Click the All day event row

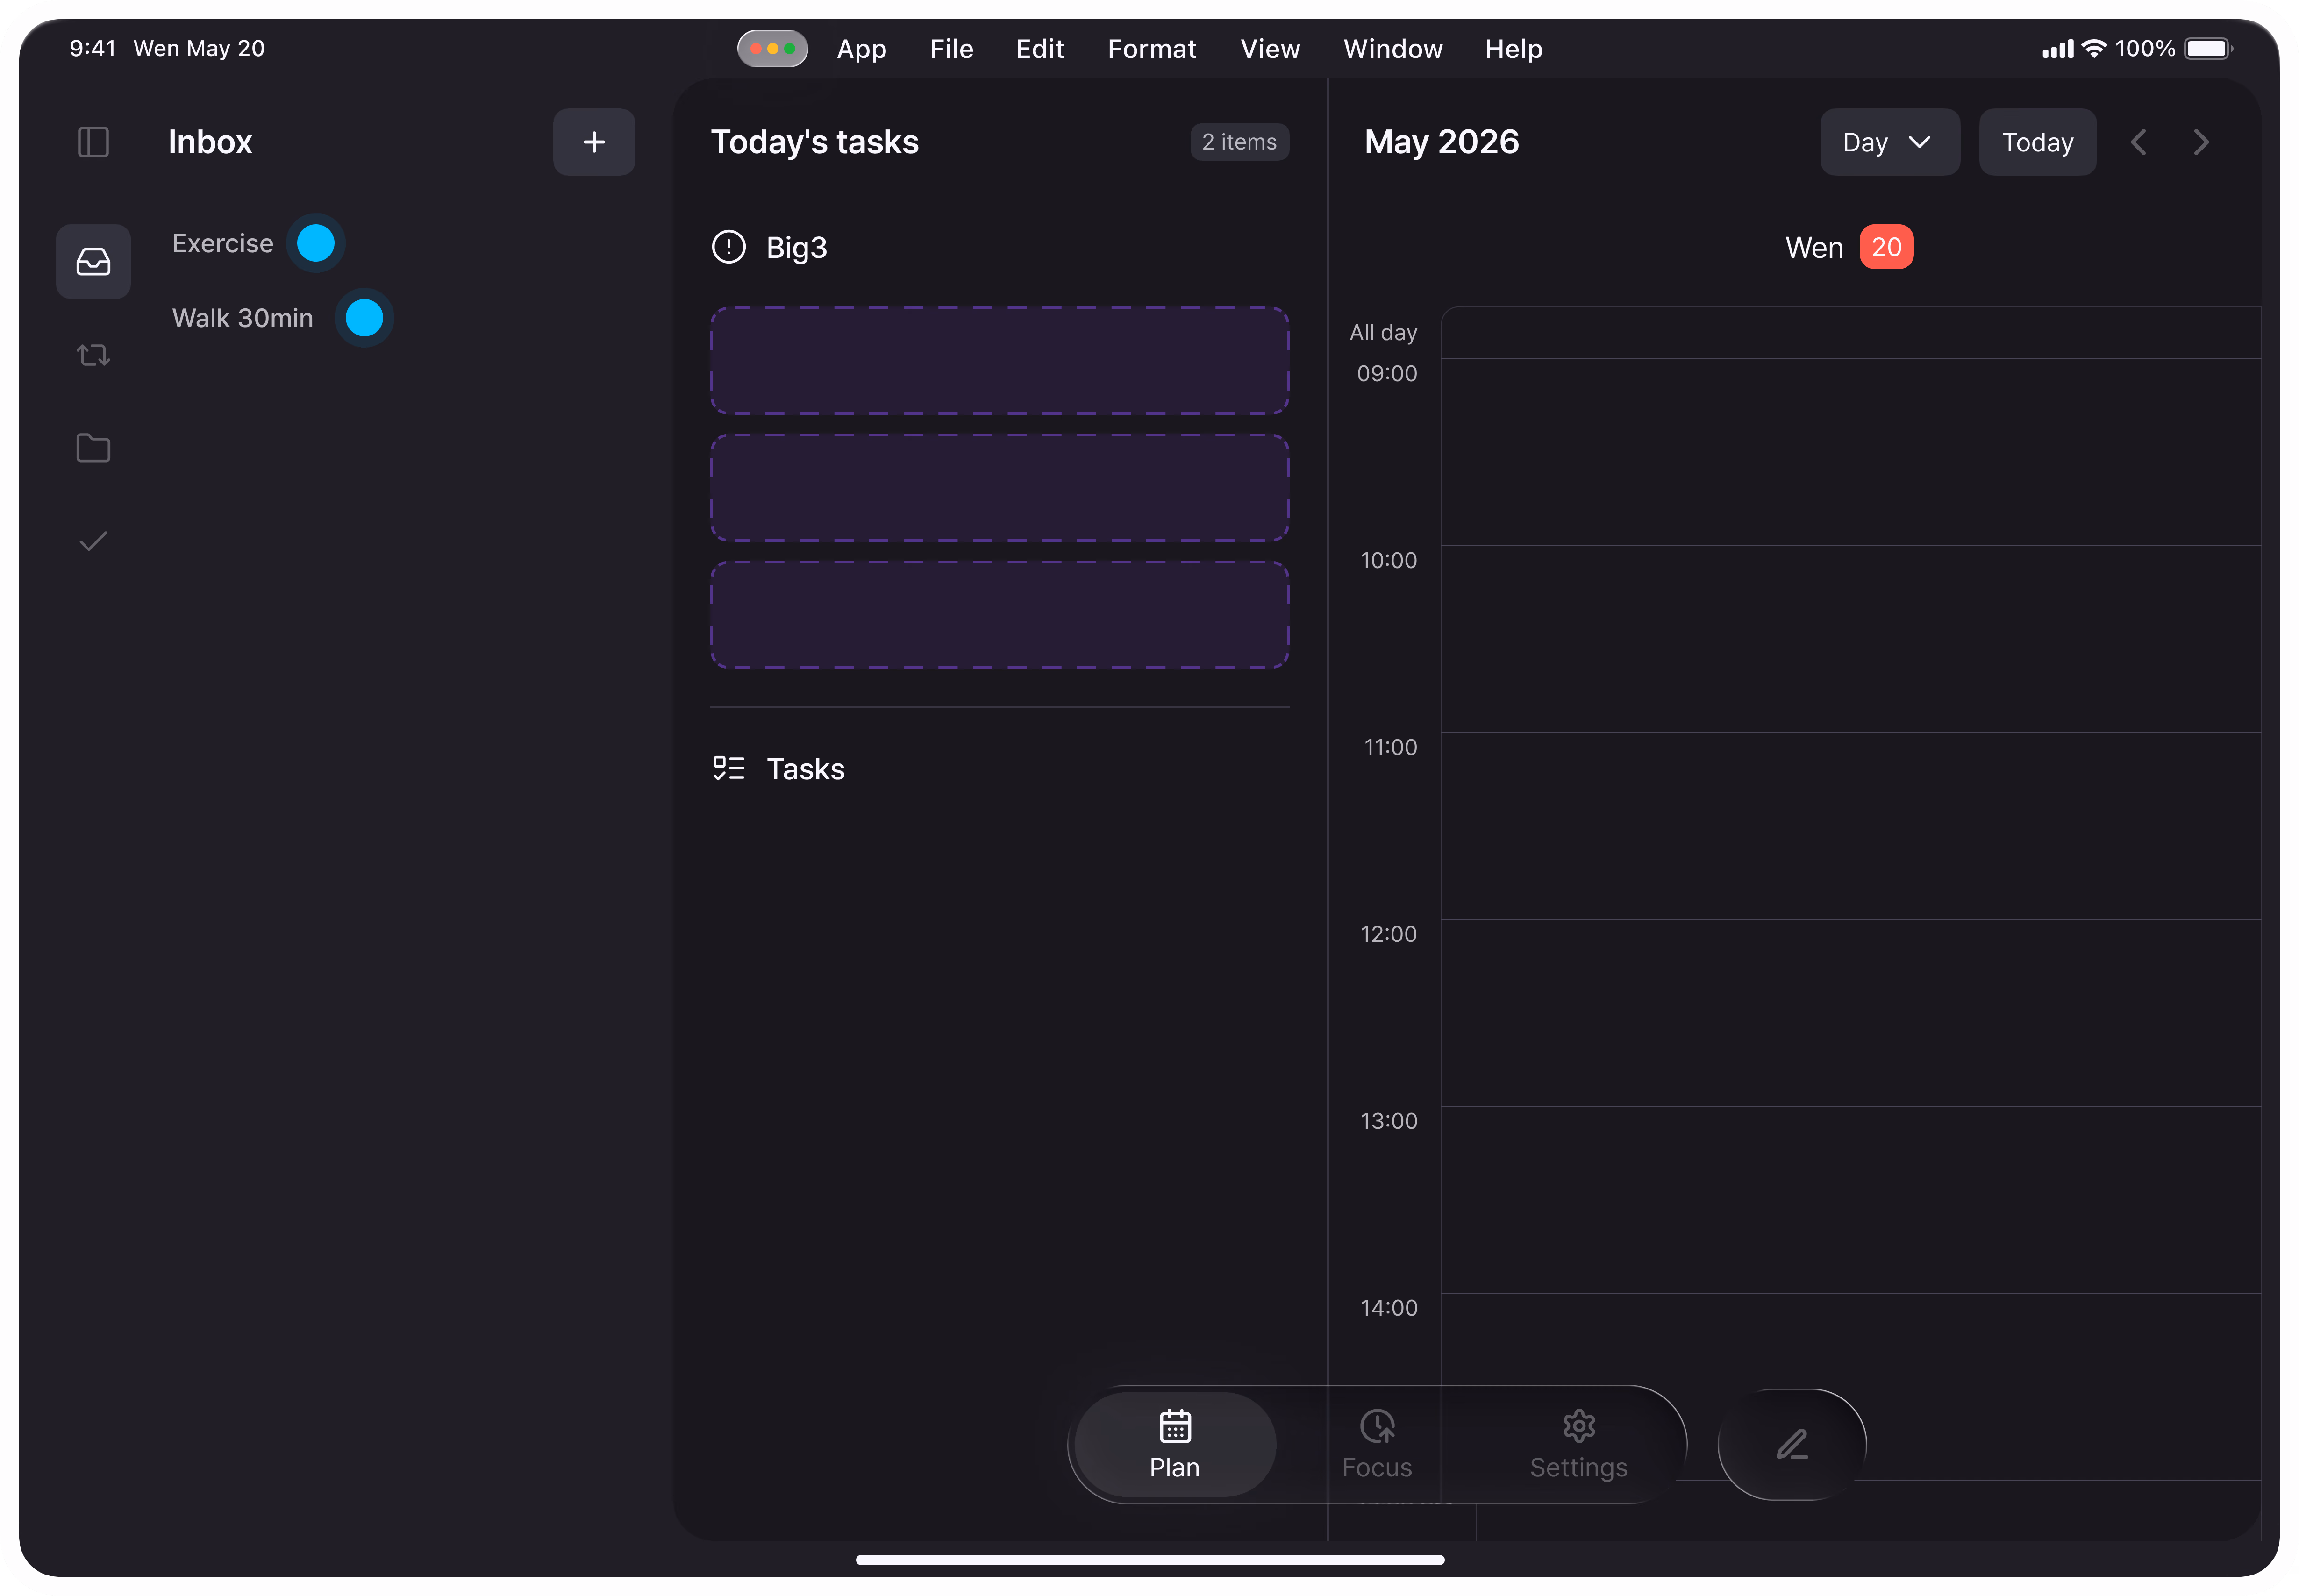point(1850,333)
